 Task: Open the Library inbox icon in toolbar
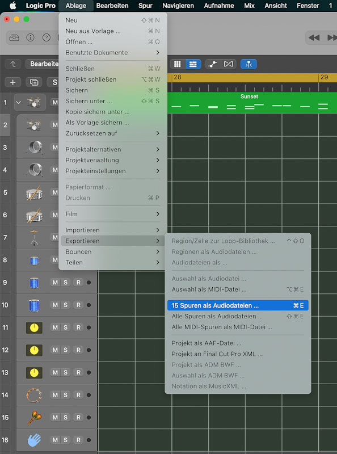[x=14, y=37]
